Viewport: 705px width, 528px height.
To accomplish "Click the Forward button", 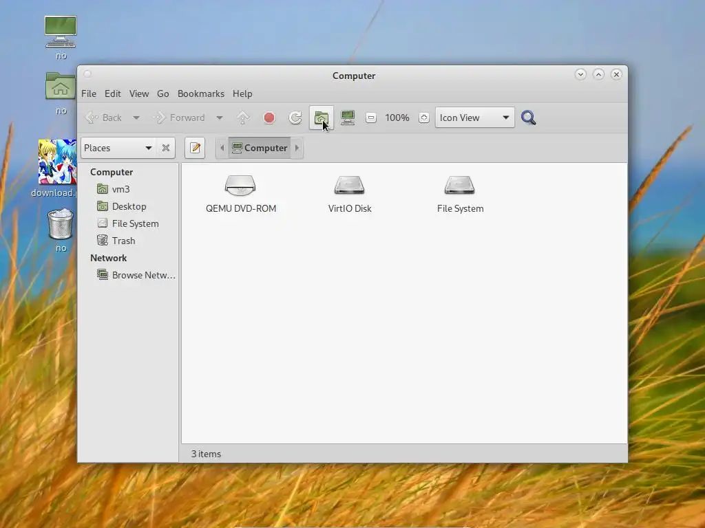I will pyautogui.click(x=180, y=118).
